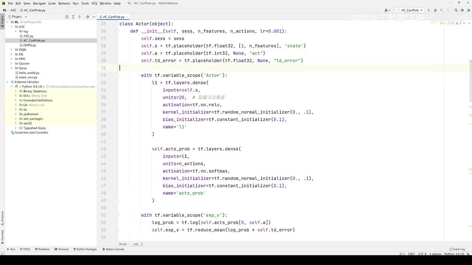
Task: Click fold marker on line 26 gutter
Action: [117, 31]
